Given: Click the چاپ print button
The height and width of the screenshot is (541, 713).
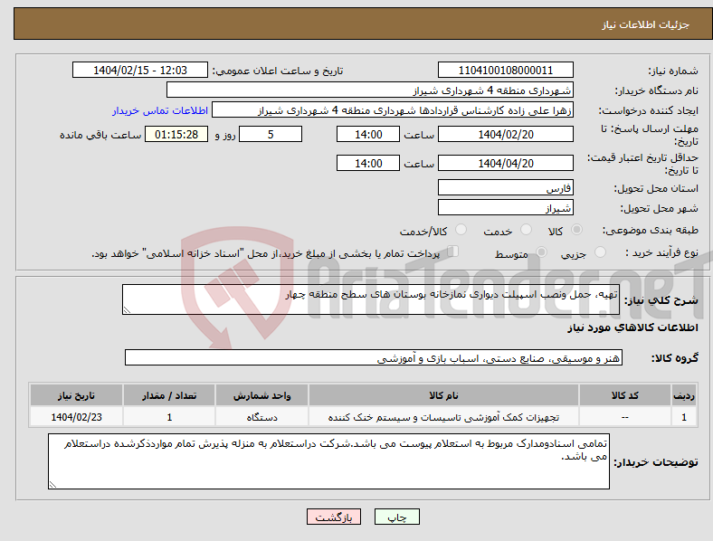Looking at the screenshot, I should click(x=397, y=517).
